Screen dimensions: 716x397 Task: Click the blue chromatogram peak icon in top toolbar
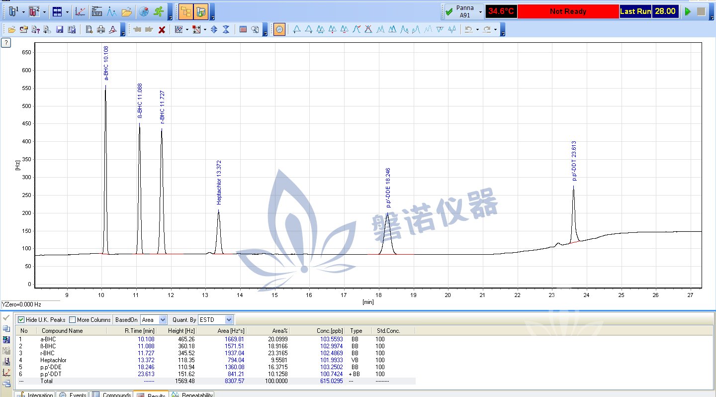pos(111,11)
